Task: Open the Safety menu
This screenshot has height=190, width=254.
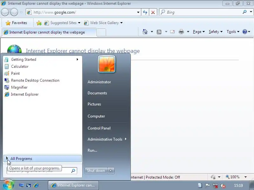Action: pyautogui.click(x=216, y=32)
